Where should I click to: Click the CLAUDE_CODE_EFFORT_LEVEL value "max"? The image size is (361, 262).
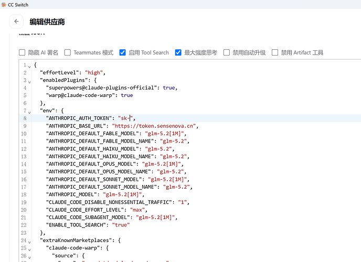click(x=137, y=210)
